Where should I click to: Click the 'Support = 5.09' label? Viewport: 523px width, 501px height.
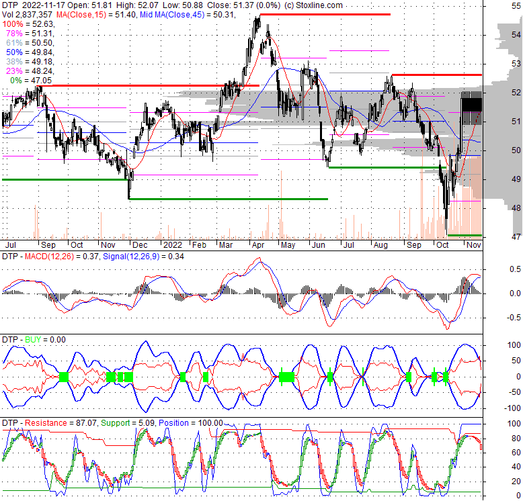coord(127,423)
